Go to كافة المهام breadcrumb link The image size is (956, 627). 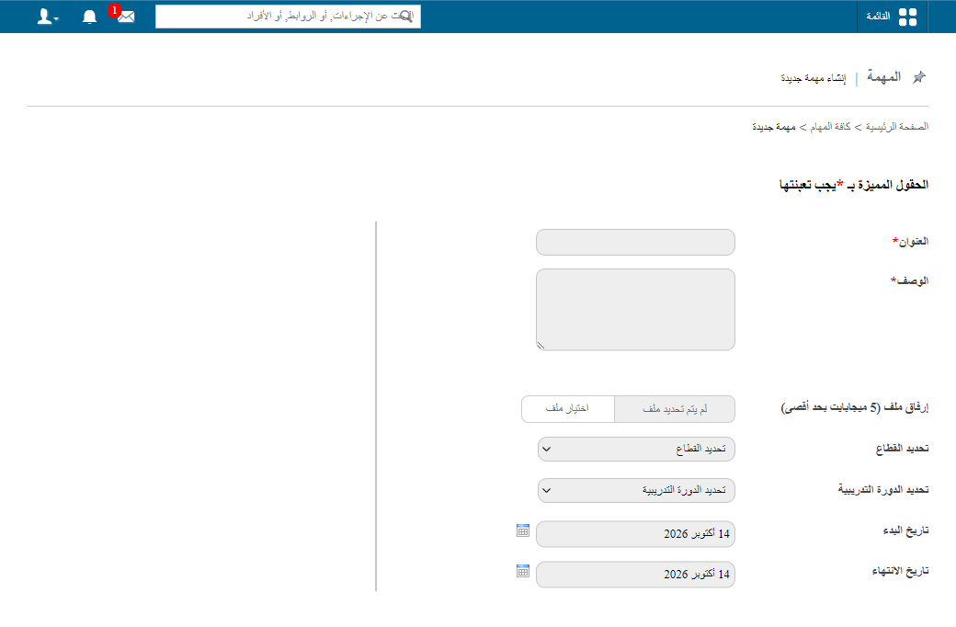tap(830, 127)
